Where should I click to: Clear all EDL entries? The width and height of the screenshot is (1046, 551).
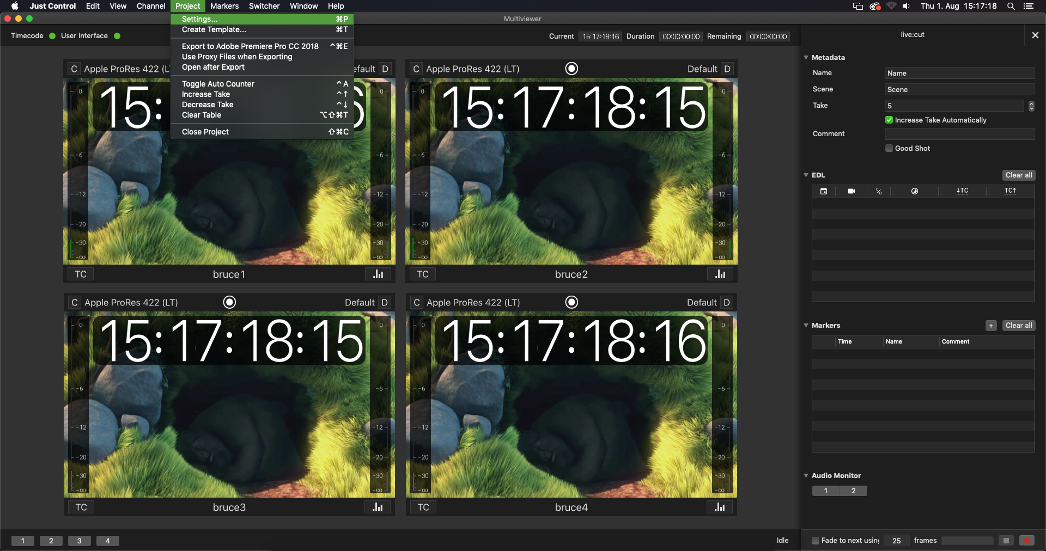1019,175
